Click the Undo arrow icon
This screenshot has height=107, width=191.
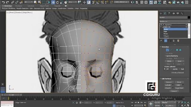[x=3, y=2]
